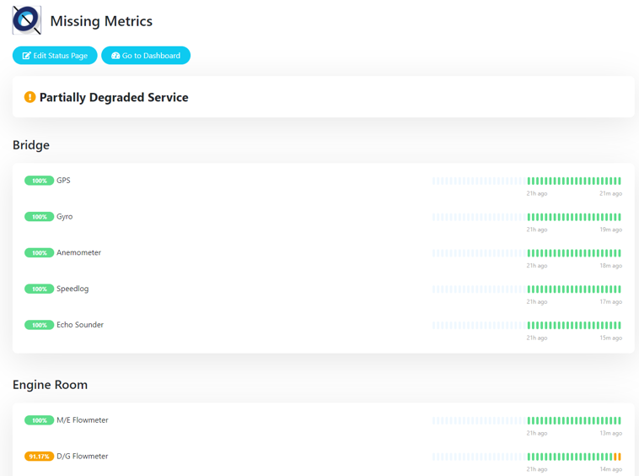Click the Gyro 100% uptime badge

tap(39, 217)
